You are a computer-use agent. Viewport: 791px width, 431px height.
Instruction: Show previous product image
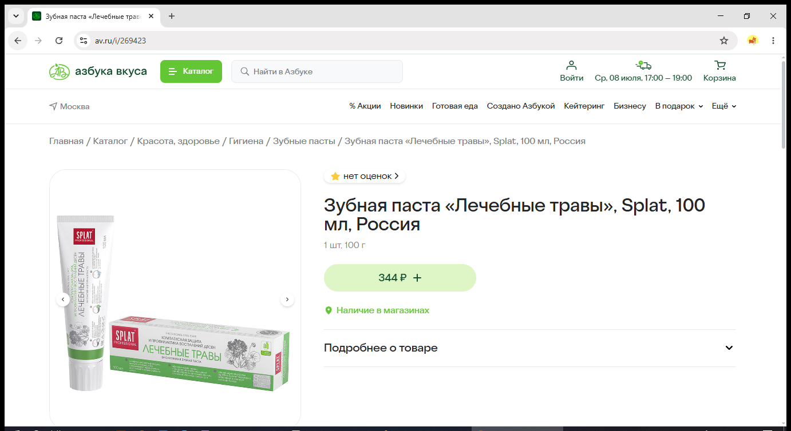point(63,300)
